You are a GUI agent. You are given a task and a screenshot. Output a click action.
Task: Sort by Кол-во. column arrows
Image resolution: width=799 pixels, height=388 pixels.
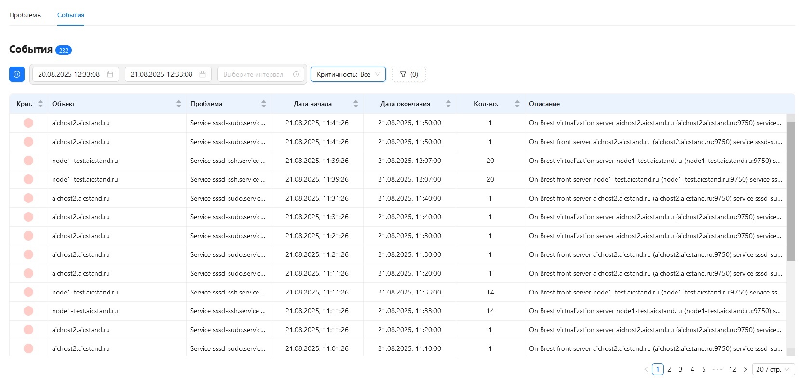(517, 104)
